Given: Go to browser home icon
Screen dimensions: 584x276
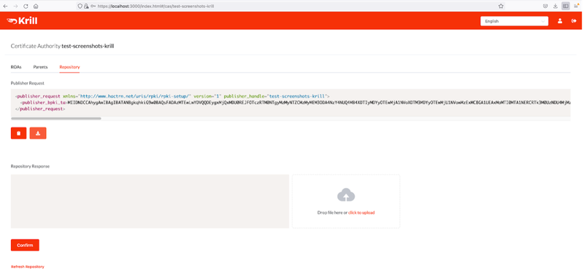Looking at the screenshot, I should [36, 7].
